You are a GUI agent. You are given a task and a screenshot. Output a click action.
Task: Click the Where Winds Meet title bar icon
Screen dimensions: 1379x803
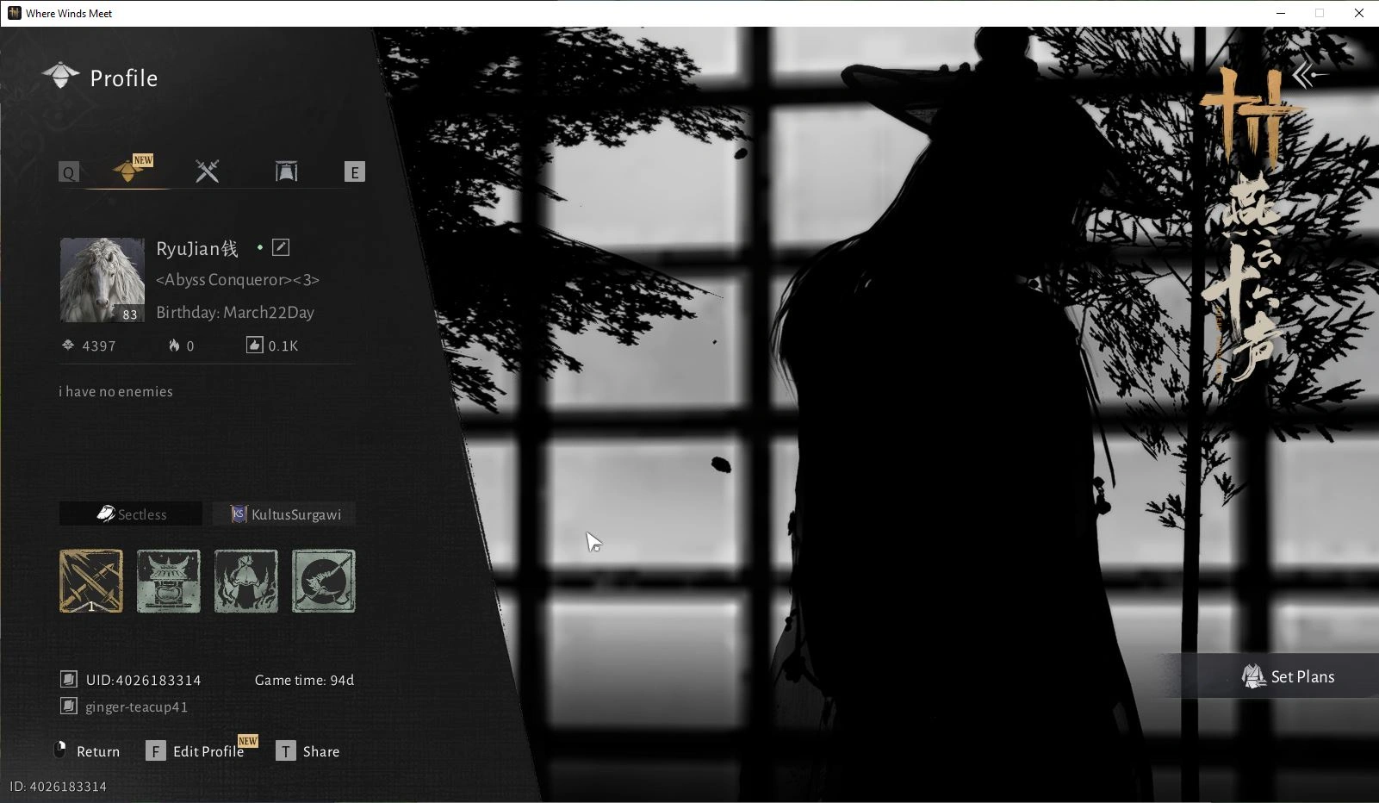point(14,13)
